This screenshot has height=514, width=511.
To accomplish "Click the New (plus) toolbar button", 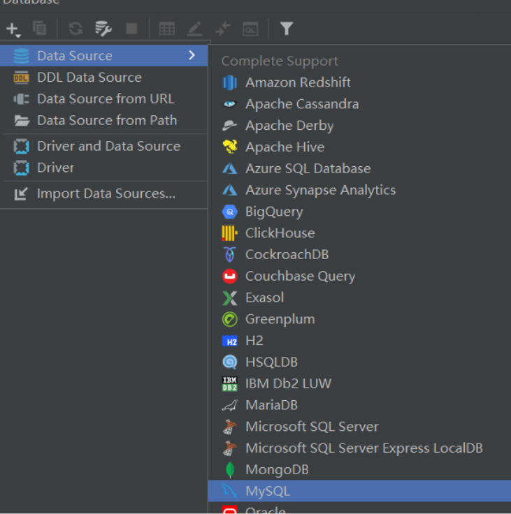I will point(13,29).
